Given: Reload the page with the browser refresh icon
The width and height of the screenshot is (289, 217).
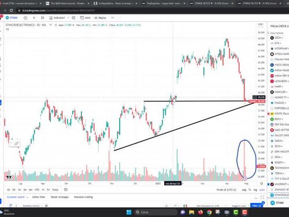Looking at the screenshot, I should click(x=11, y=10).
